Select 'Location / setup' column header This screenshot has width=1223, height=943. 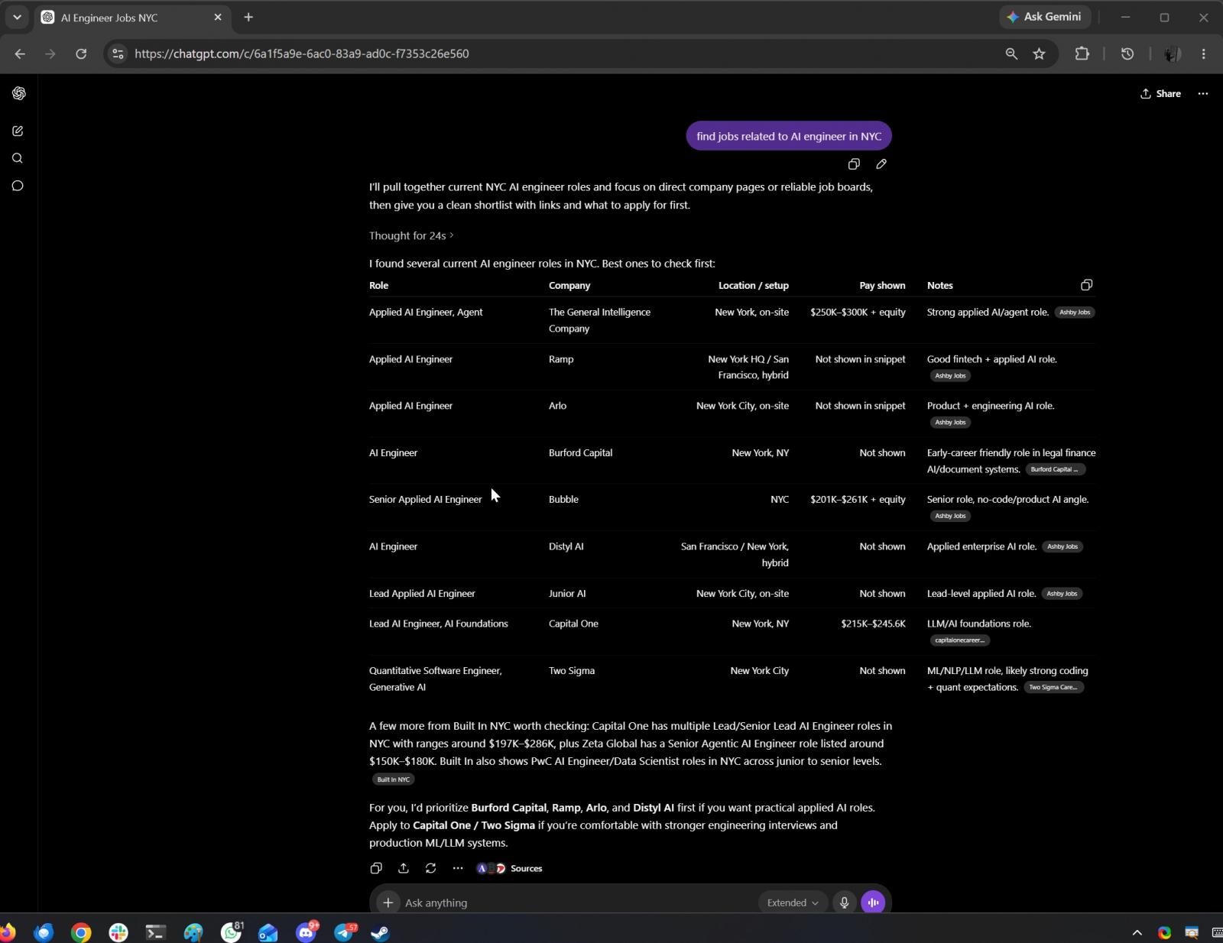point(754,285)
